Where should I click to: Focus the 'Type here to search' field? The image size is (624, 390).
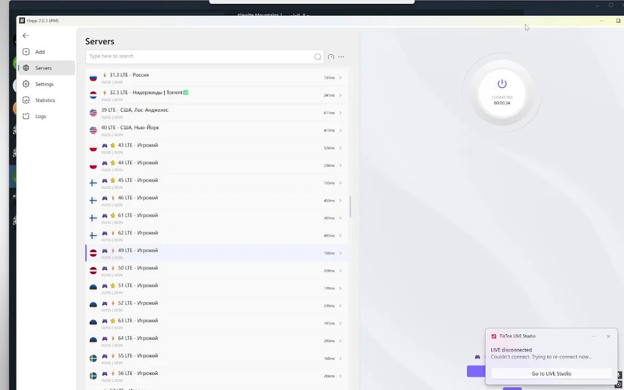205,56
